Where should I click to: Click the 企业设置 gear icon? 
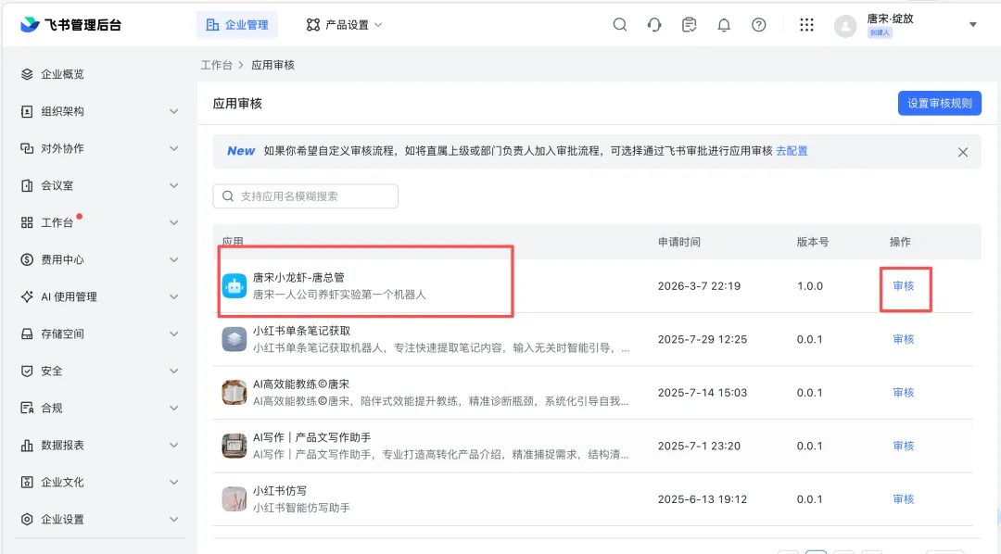(x=27, y=519)
